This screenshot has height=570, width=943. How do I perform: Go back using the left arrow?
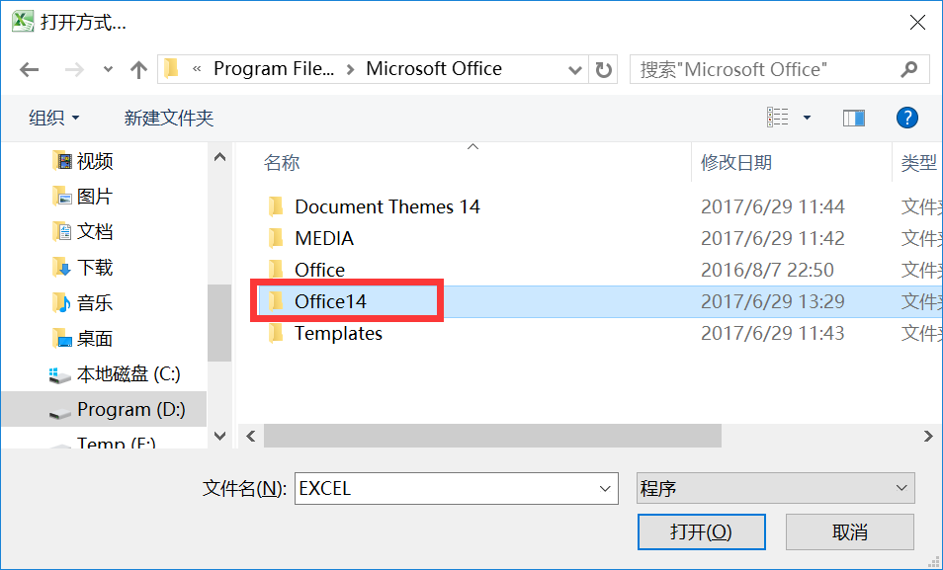tap(29, 70)
